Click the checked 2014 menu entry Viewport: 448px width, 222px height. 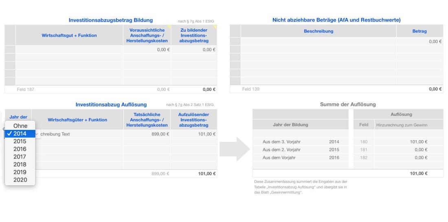(x=20, y=134)
